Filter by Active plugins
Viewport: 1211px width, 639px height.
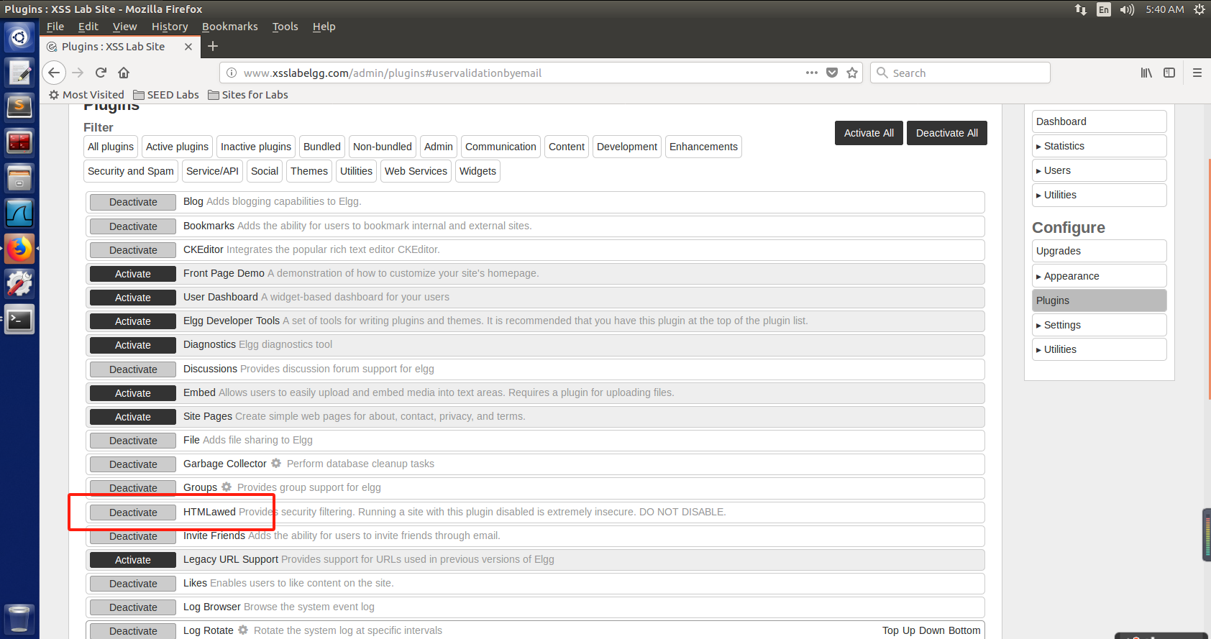177,147
